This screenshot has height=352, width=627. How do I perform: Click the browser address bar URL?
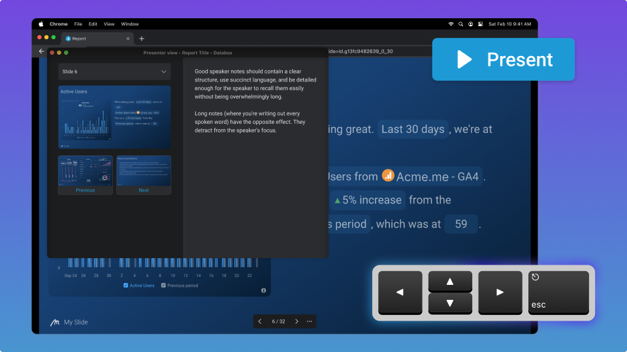pyautogui.click(x=361, y=51)
